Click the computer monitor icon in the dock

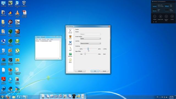pos(43,96)
